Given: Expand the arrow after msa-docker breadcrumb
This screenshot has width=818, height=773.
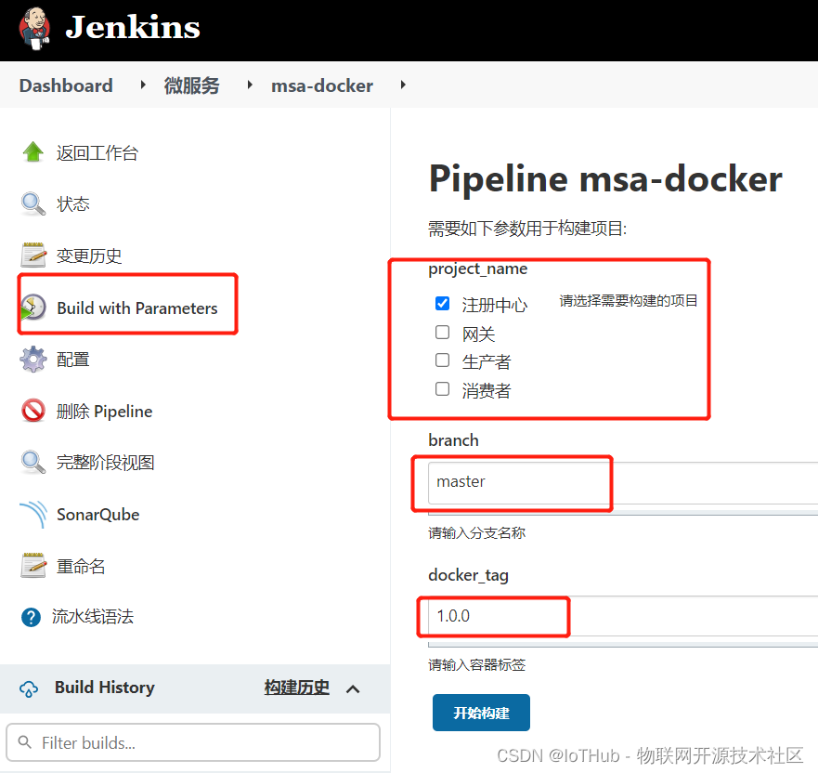Looking at the screenshot, I should [403, 85].
